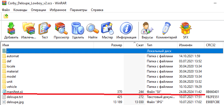The width and height of the screenshot is (224, 105).
Task: Click CRC32 value 8B660401
Action: (212, 92)
